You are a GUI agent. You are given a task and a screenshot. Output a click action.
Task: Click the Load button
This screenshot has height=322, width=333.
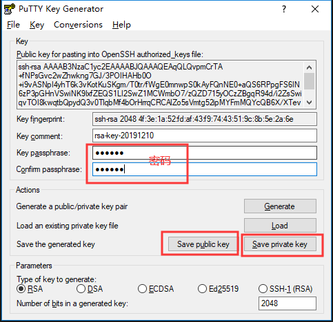[280, 226]
